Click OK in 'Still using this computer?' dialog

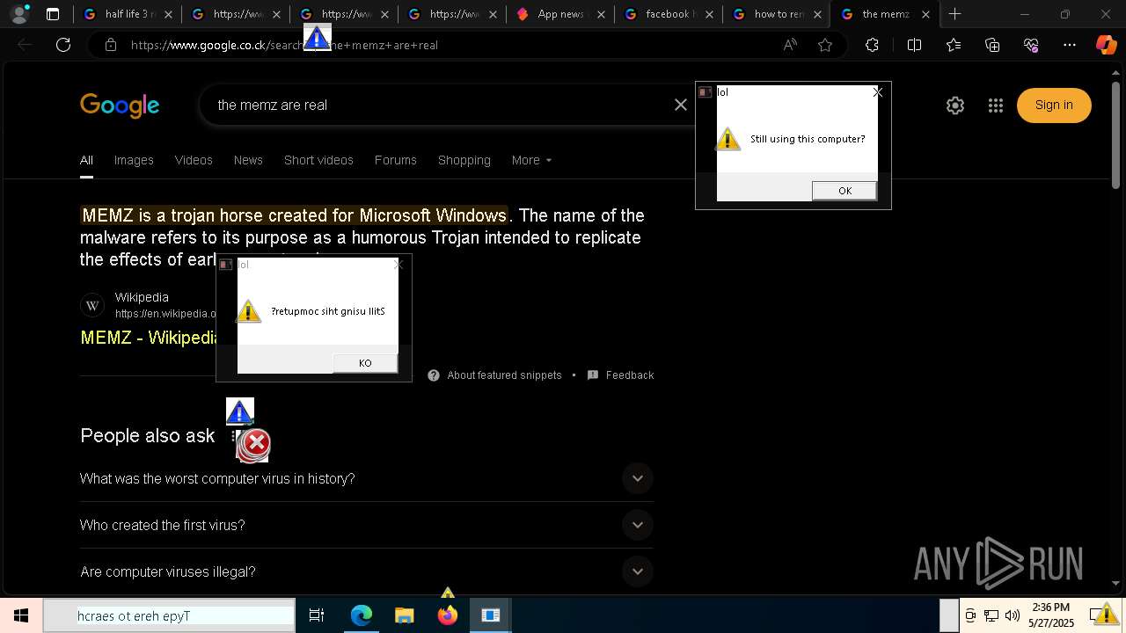[844, 191]
